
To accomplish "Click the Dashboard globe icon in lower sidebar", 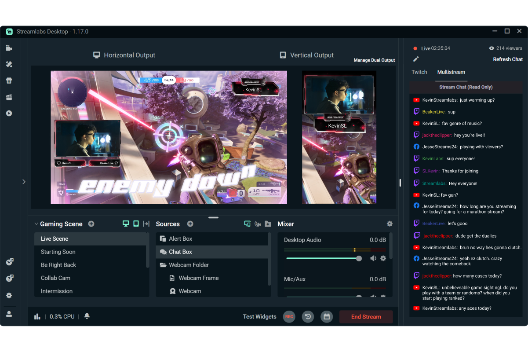I will (9, 262).
